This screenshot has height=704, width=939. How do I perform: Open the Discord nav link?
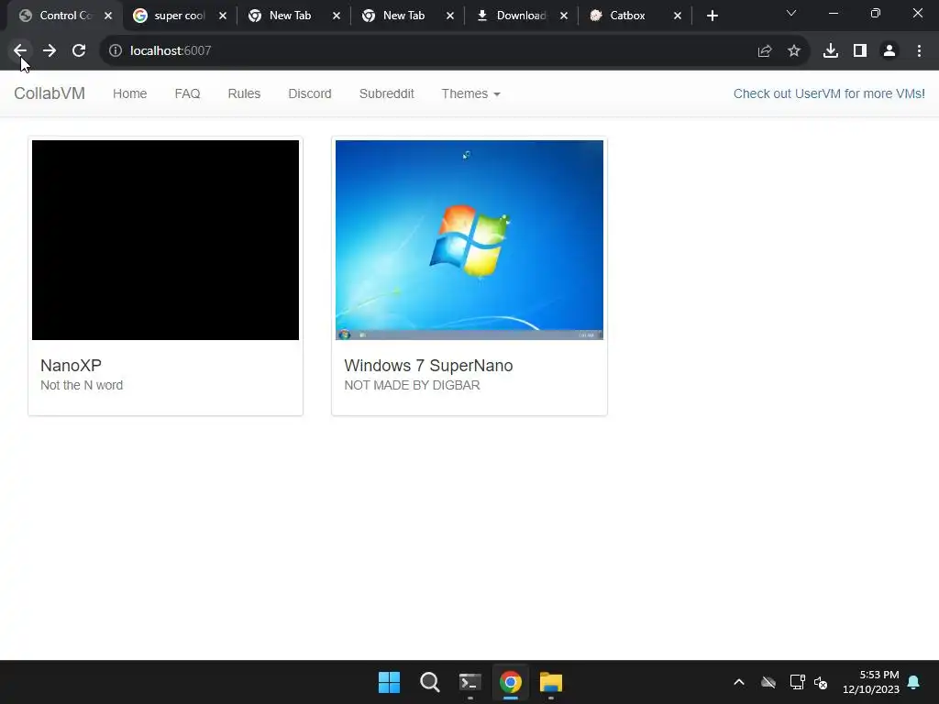pos(310,93)
